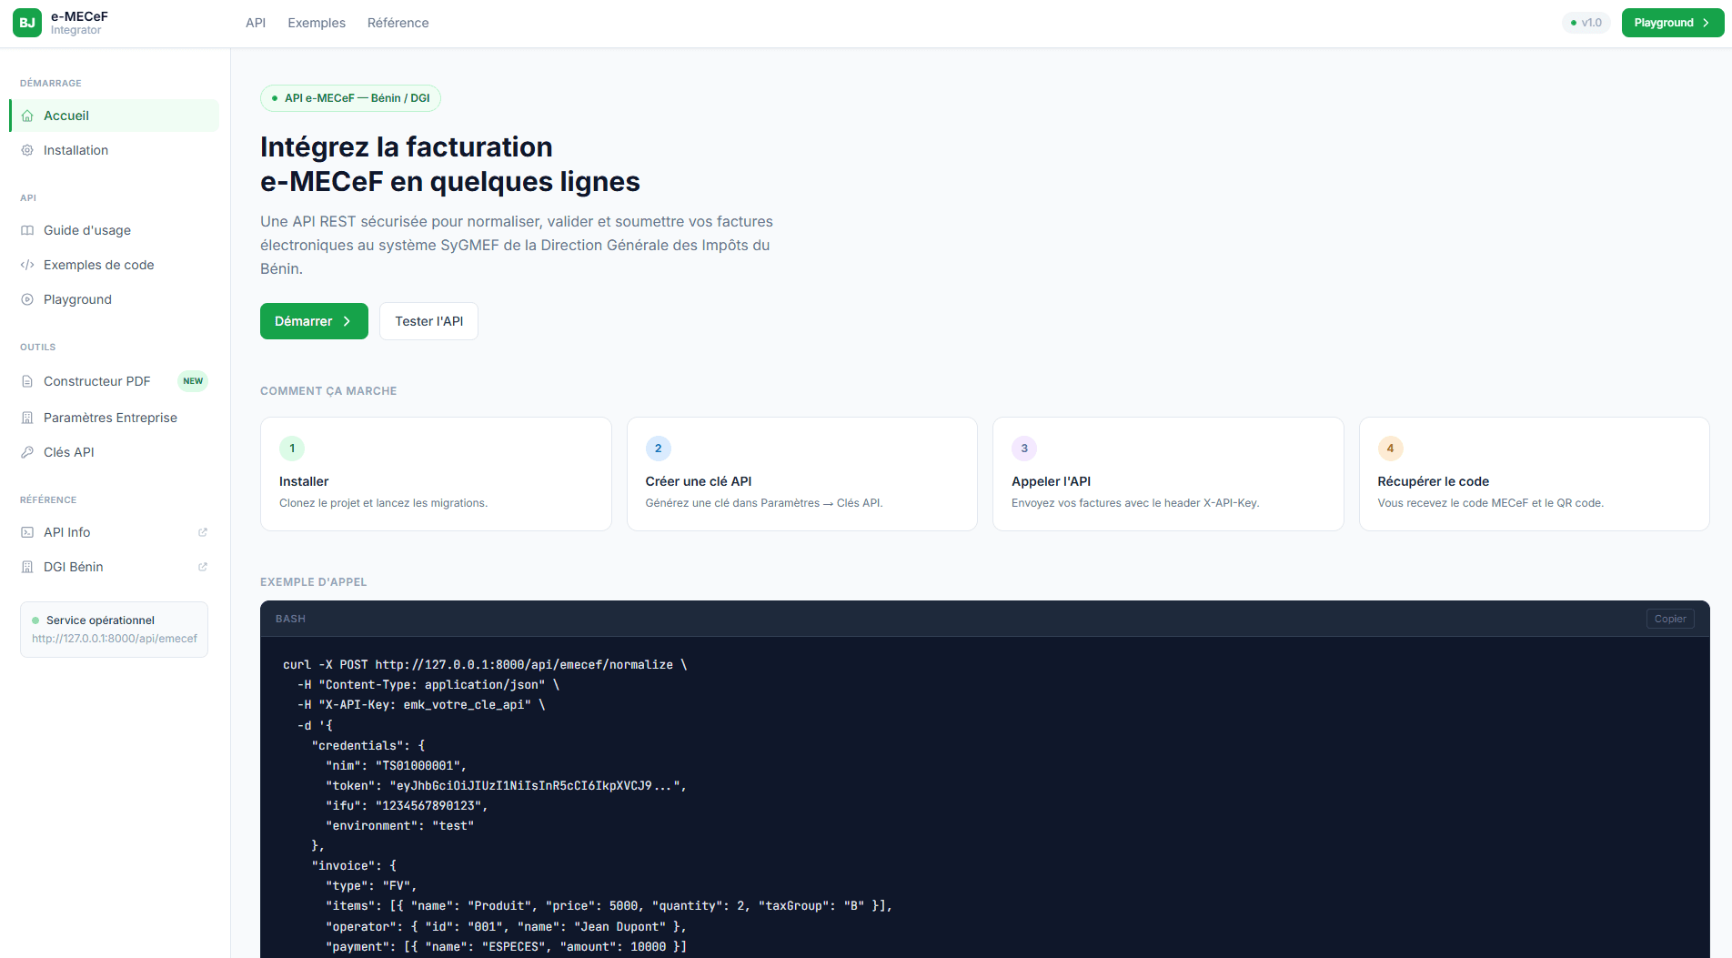Copy the bash code with Copier button
The height and width of the screenshot is (958, 1732).
[x=1670, y=619]
